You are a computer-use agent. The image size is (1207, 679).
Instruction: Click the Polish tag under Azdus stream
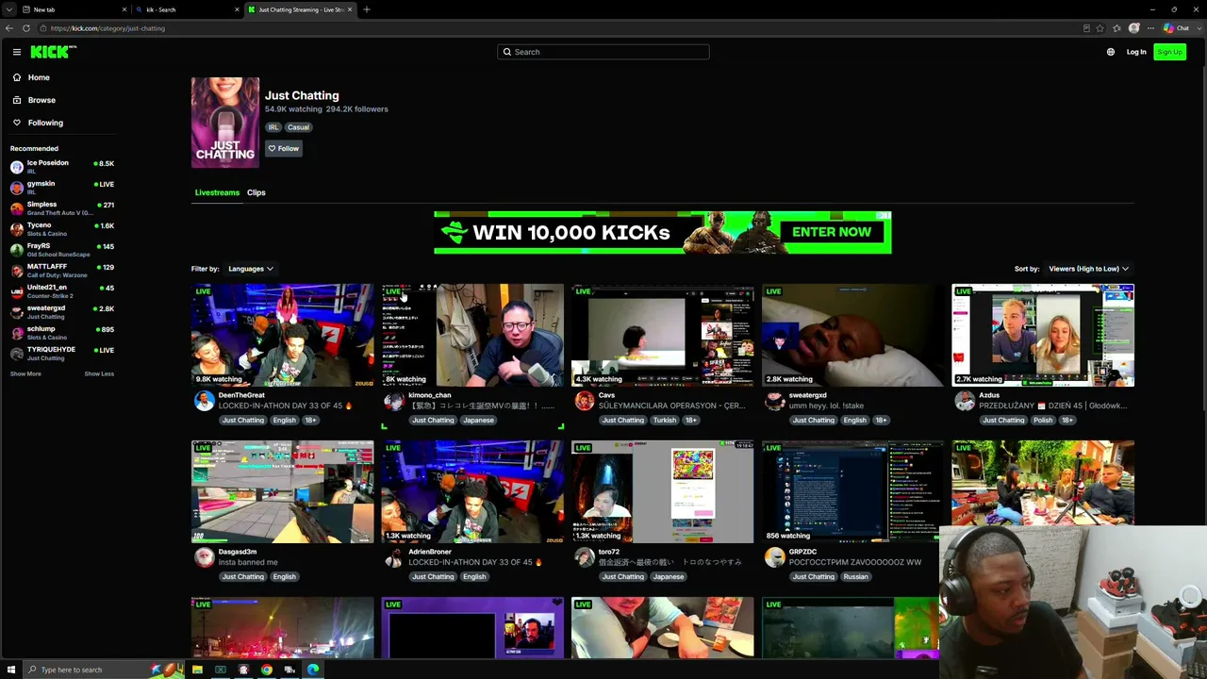click(1044, 421)
